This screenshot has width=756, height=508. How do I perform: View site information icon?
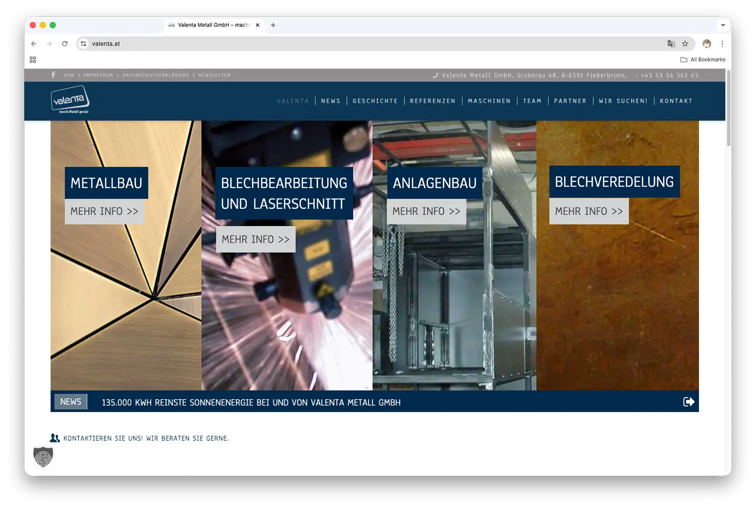(x=84, y=43)
